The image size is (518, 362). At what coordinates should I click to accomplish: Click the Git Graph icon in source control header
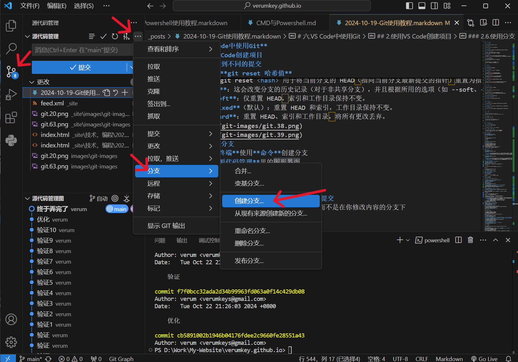(x=126, y=36)
